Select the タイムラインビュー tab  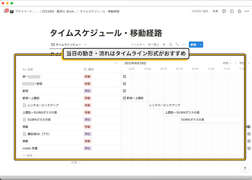66,45
